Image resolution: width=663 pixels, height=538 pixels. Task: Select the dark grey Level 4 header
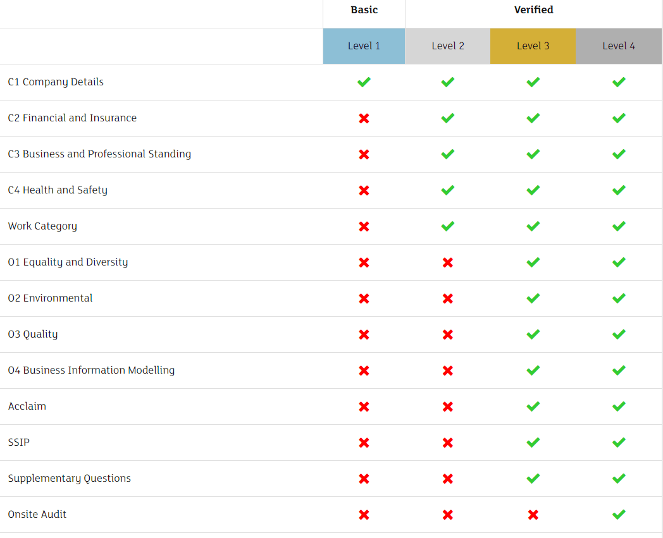pyautogui.click(x=619, y=46)
